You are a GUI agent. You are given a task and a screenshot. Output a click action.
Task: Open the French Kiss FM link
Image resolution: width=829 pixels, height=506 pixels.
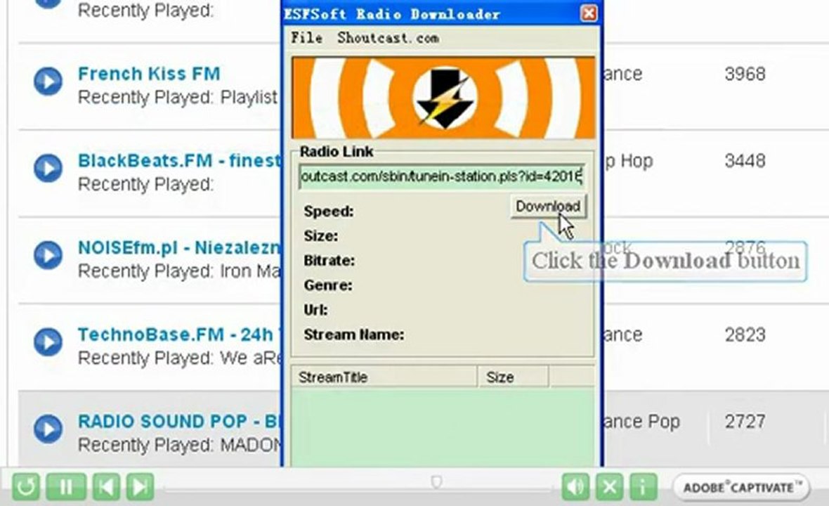[149, 74]
